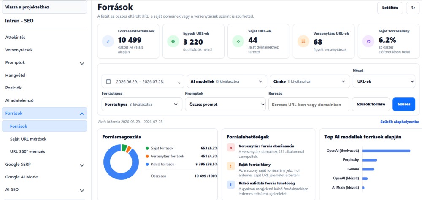The width and height of the screenshot is (422, 200).
Task: Open Google AI Mode in sidebar
Action: click(x=22, y=177)
